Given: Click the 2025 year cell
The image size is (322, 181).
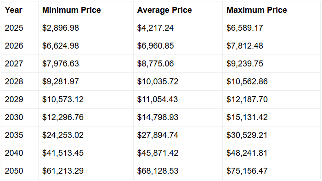Looking at the screenshot, I should pyautogui.click(x=20, y=28).
